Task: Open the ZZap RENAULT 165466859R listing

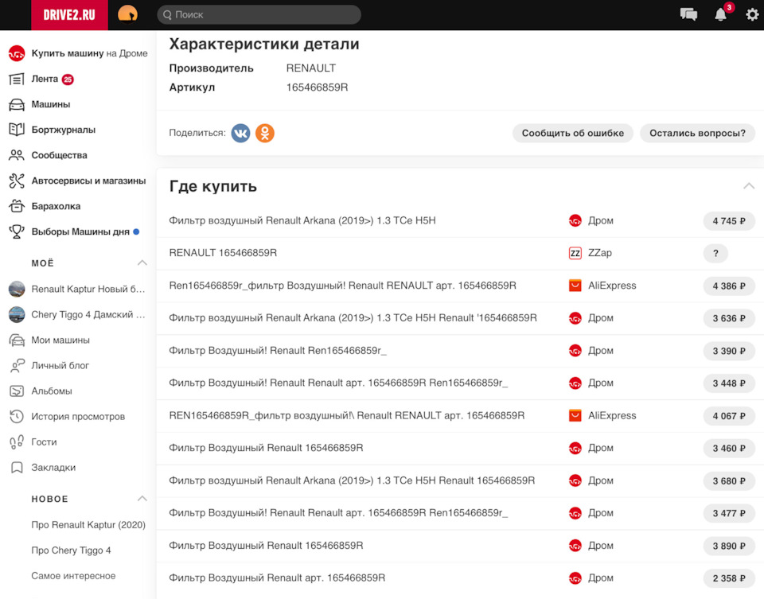Action: pyautogui.click(x=223, y=253)
